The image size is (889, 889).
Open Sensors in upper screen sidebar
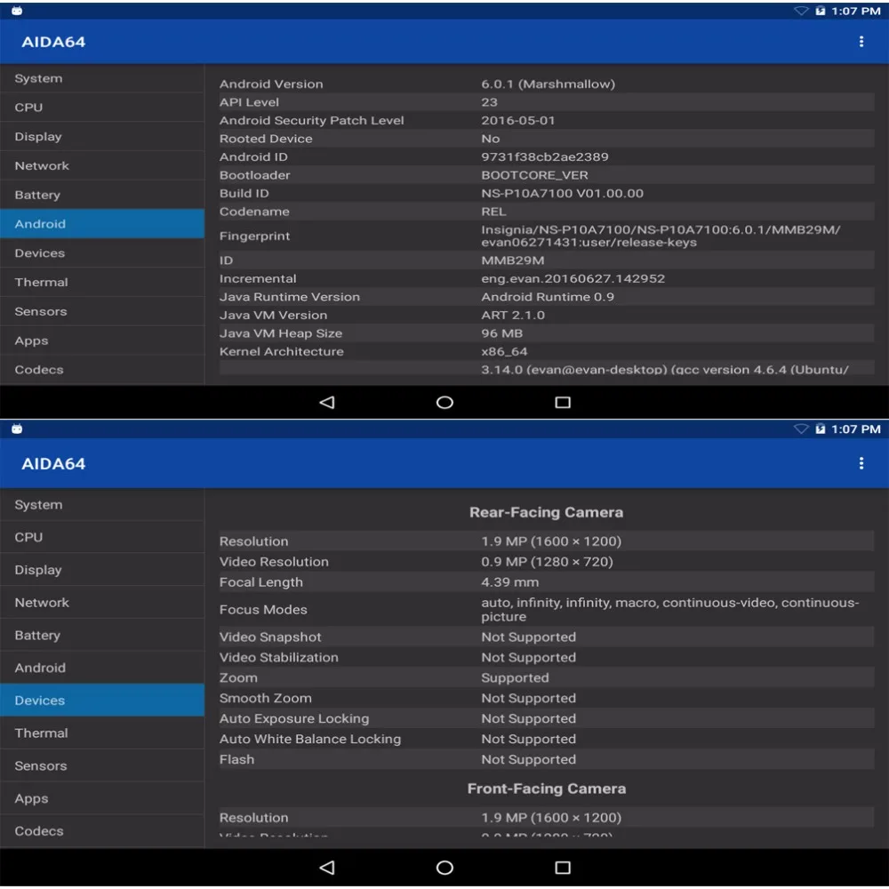(x=102, y=311)
